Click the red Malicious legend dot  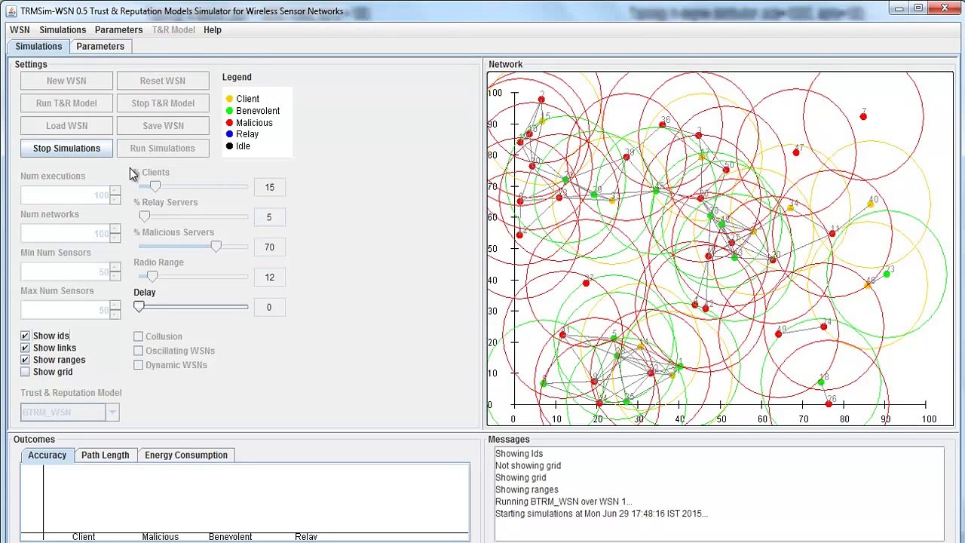point(229,123)
